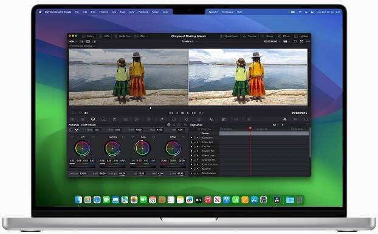
Task: Click the Offset master wheel slider
Action: point(173,167)
